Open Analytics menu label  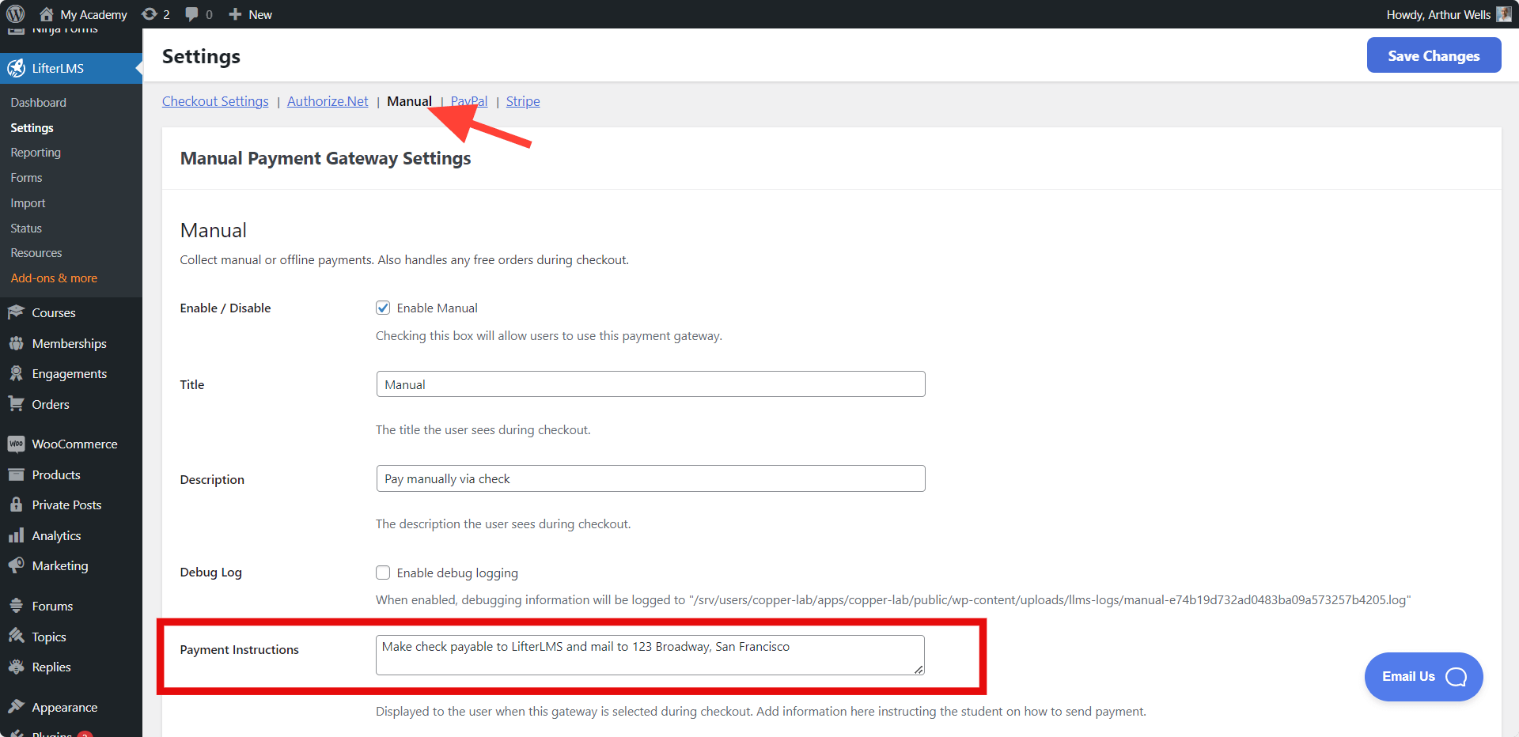tap(56, 535)
